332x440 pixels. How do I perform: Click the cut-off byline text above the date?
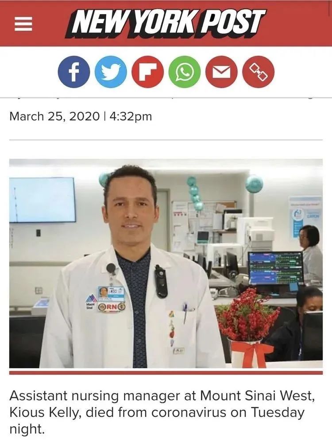(x=166, y=98)
